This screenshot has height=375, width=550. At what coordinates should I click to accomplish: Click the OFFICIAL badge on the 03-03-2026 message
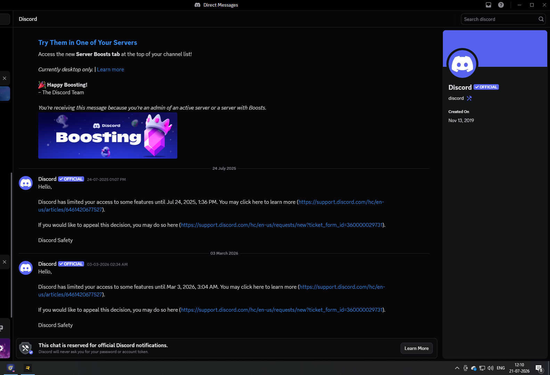point(71,264)
